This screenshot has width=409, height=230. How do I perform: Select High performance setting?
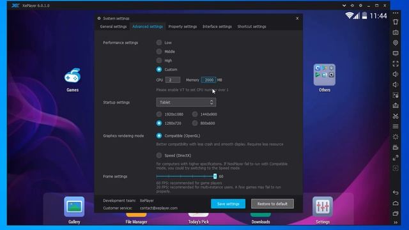[159, 60]
